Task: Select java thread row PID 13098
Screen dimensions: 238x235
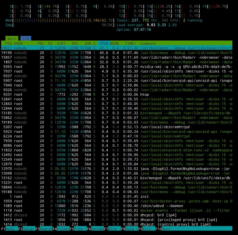Action: pyautogui.click(x=117, y=173)
